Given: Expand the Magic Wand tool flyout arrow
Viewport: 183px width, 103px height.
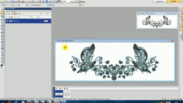Looking at the screenshot, I should click(x=4, y=13).
